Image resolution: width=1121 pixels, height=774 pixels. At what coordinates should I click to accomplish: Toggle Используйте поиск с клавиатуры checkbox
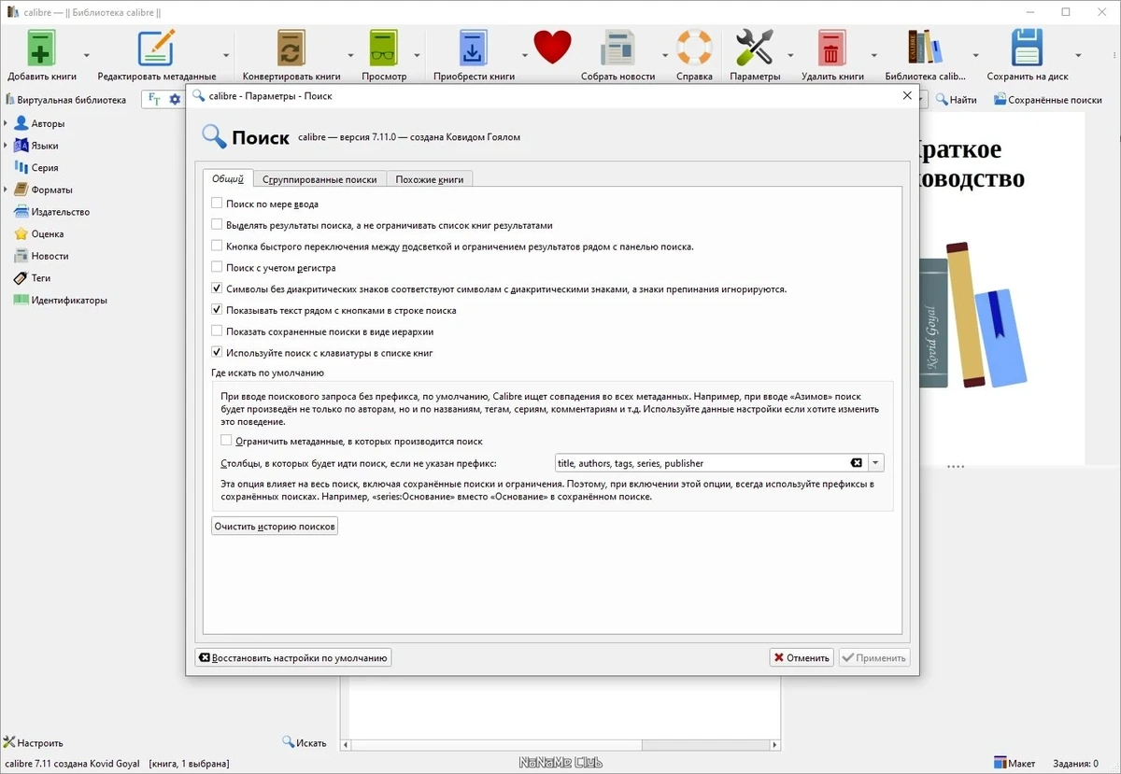[217, 353]
